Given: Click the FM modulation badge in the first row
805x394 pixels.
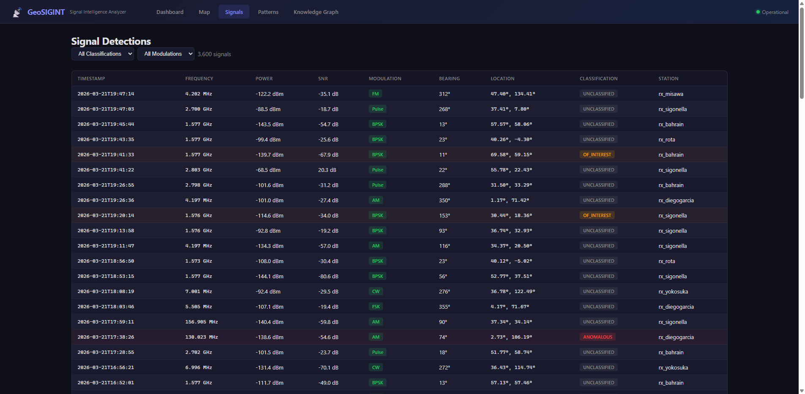Looking at the screenshot, I should (375, 94).
